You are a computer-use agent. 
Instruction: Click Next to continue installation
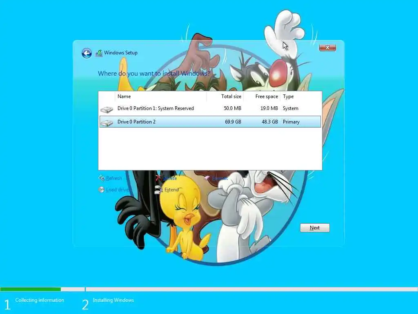point(315,228)
